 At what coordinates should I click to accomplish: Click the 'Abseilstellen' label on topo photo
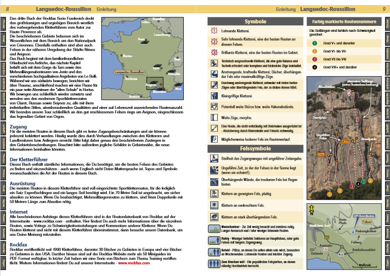327,87
